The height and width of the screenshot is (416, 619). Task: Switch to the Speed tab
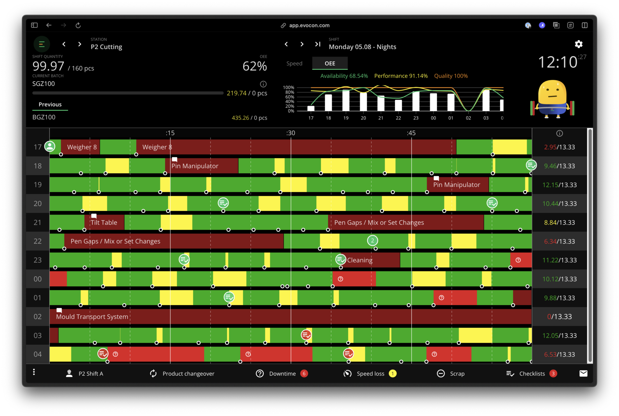click(294, 63)
